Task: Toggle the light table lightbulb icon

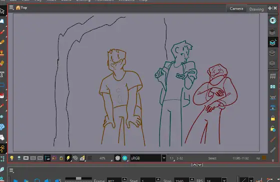Action: pyautogui.click(x=12, y=158)
